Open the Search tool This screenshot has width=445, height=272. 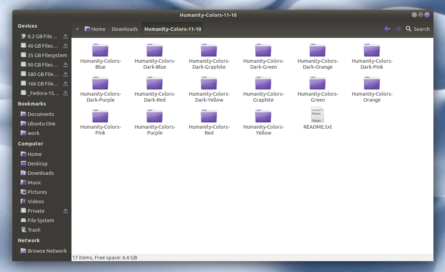(x=418, y=29)
